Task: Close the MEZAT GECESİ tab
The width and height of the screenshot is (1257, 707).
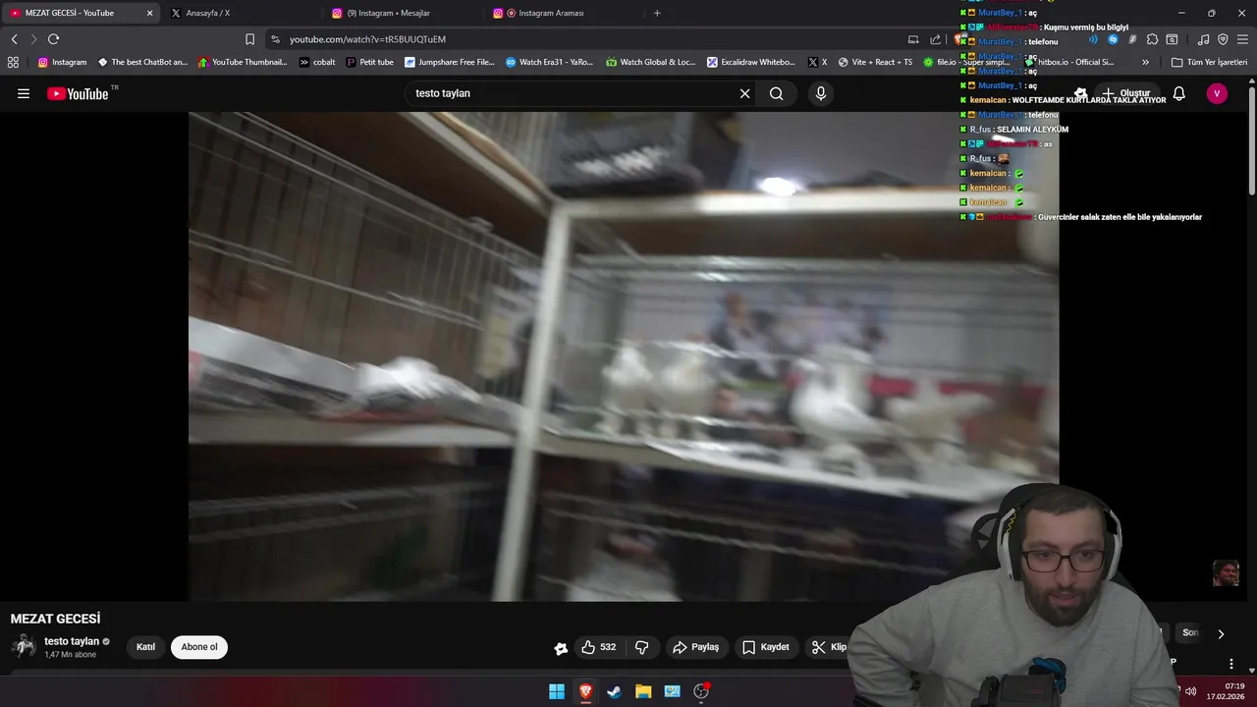Action: [x=149, y=13]
